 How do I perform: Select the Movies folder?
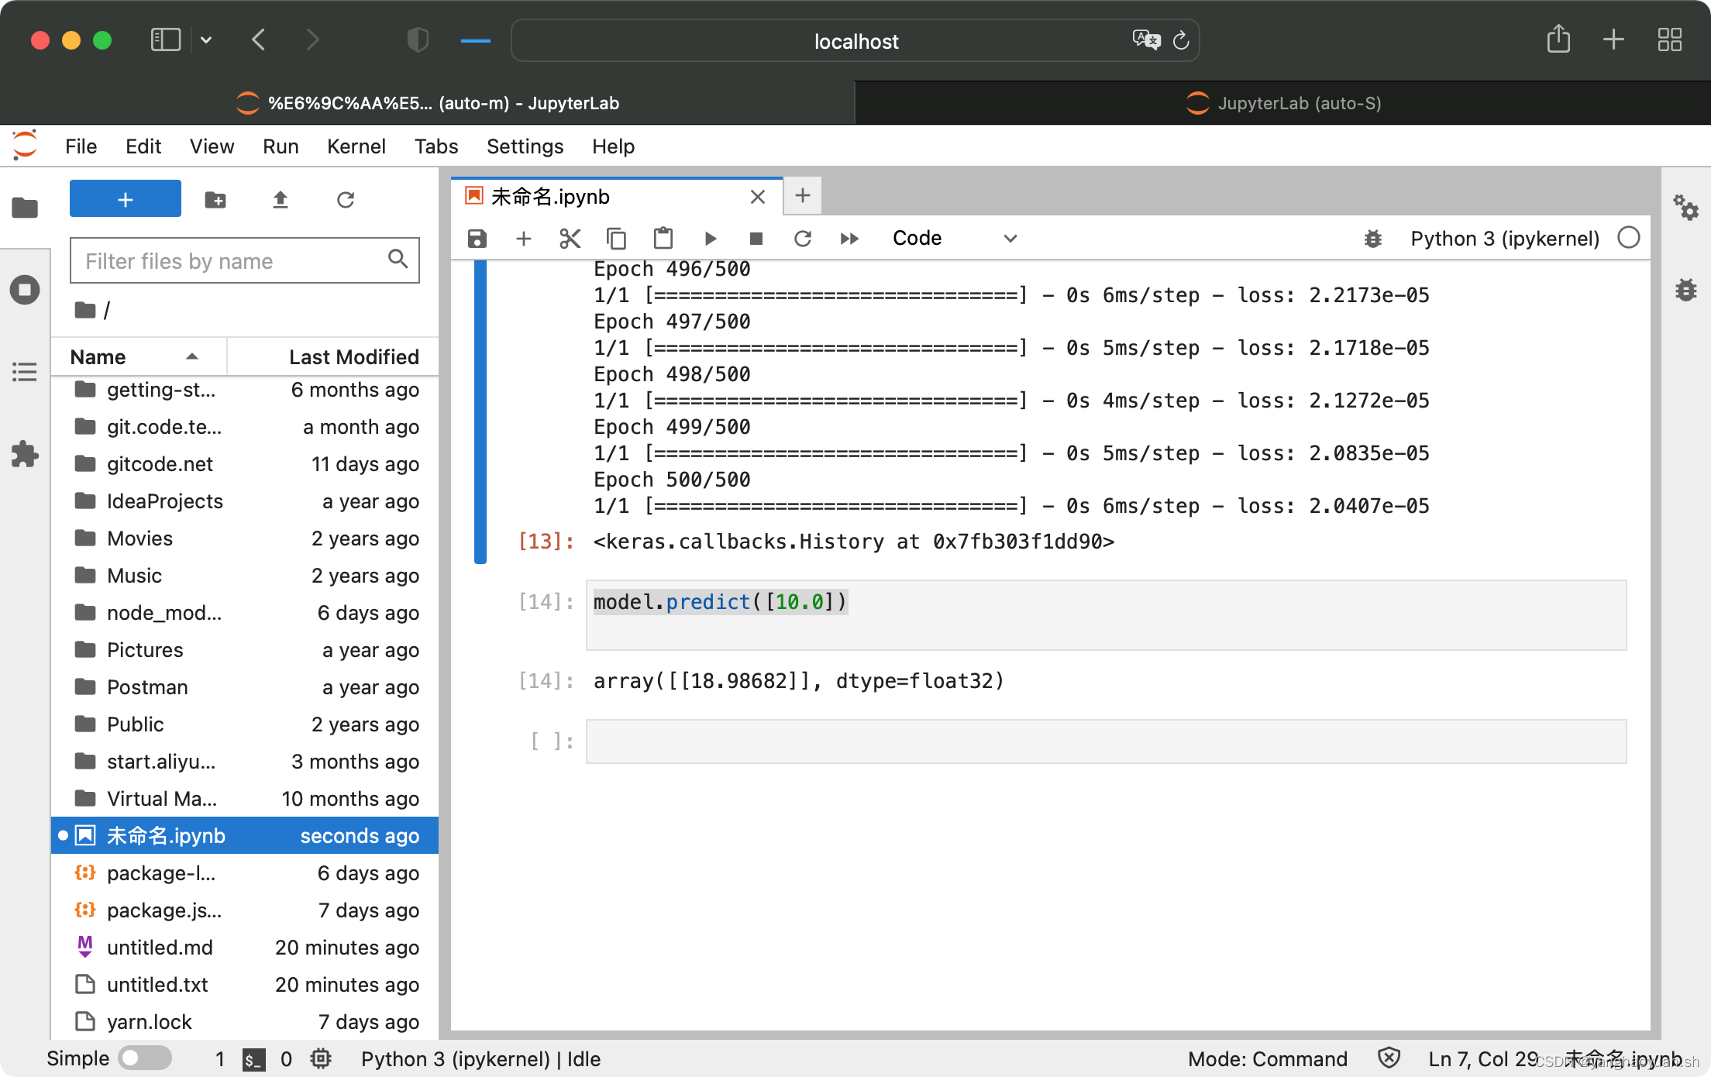pos(245,538)
